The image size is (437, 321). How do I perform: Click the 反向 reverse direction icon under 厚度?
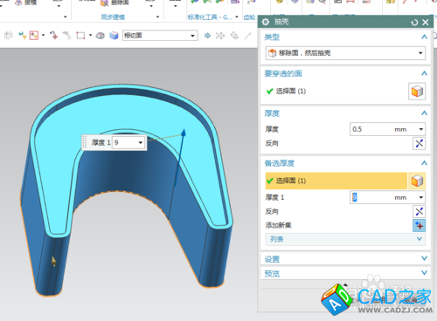point(419,143)
